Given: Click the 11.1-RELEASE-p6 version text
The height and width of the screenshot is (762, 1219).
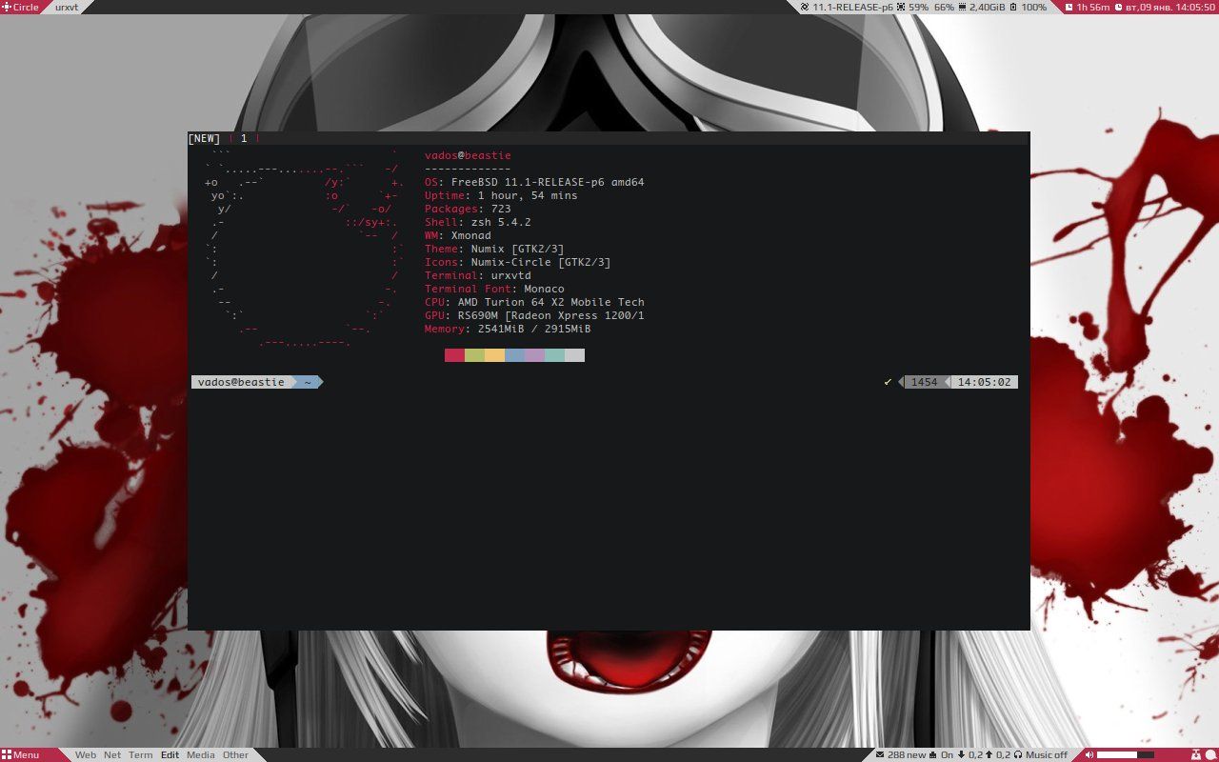Looking at the screenshot, I should (x=852, y=7).
